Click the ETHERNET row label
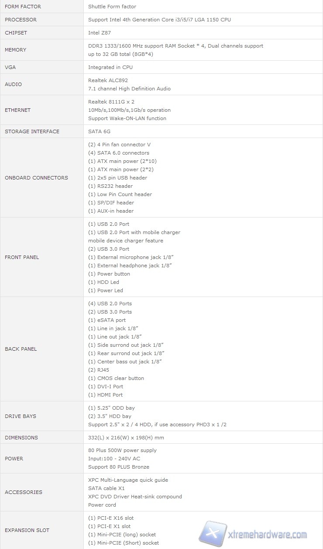Screen dimensions: 323x549 point(17,110)
